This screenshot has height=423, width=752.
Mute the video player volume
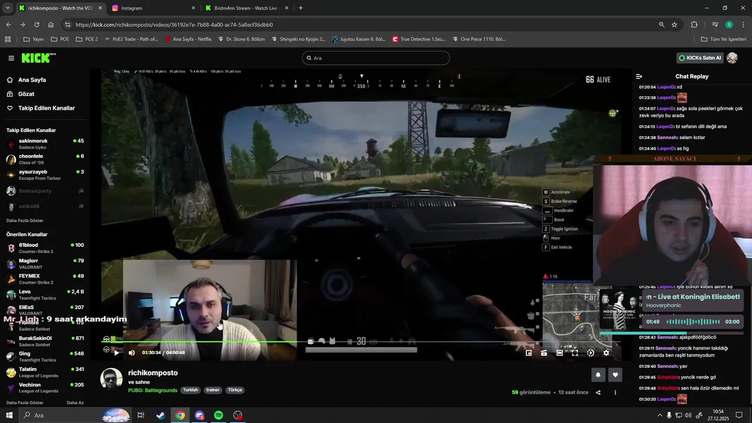pyautogui.click(x=132, y=352)
